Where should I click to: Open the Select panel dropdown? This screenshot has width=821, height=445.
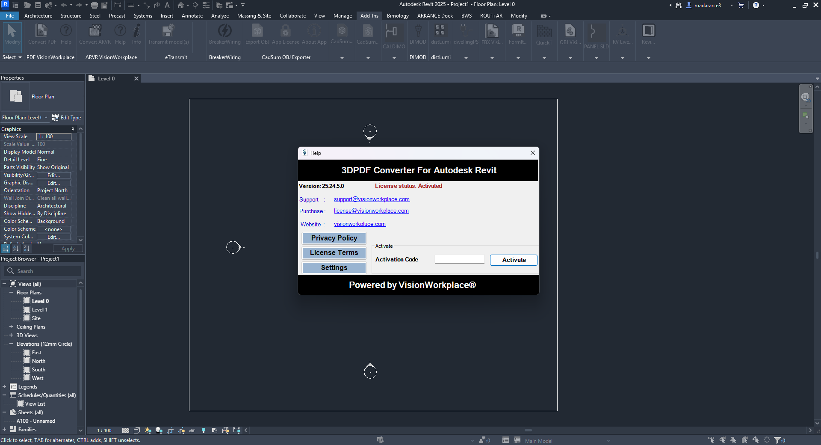tap(12, 57)
